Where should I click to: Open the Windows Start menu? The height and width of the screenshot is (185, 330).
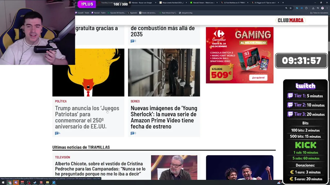click(3, 183)
